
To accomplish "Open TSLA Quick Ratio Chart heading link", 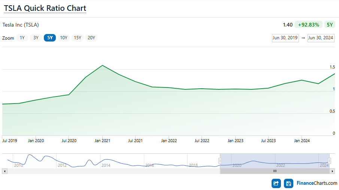I will pyautogui.click(x=45, y=8).
